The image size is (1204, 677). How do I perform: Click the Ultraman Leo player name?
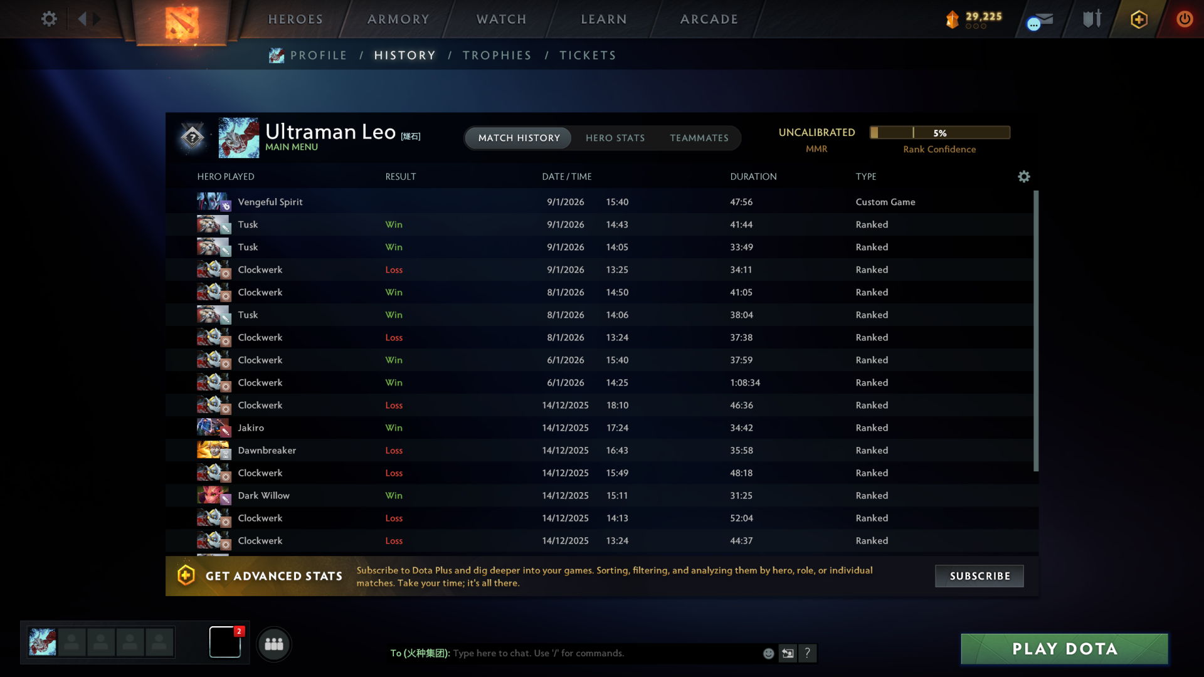point(330,132)
